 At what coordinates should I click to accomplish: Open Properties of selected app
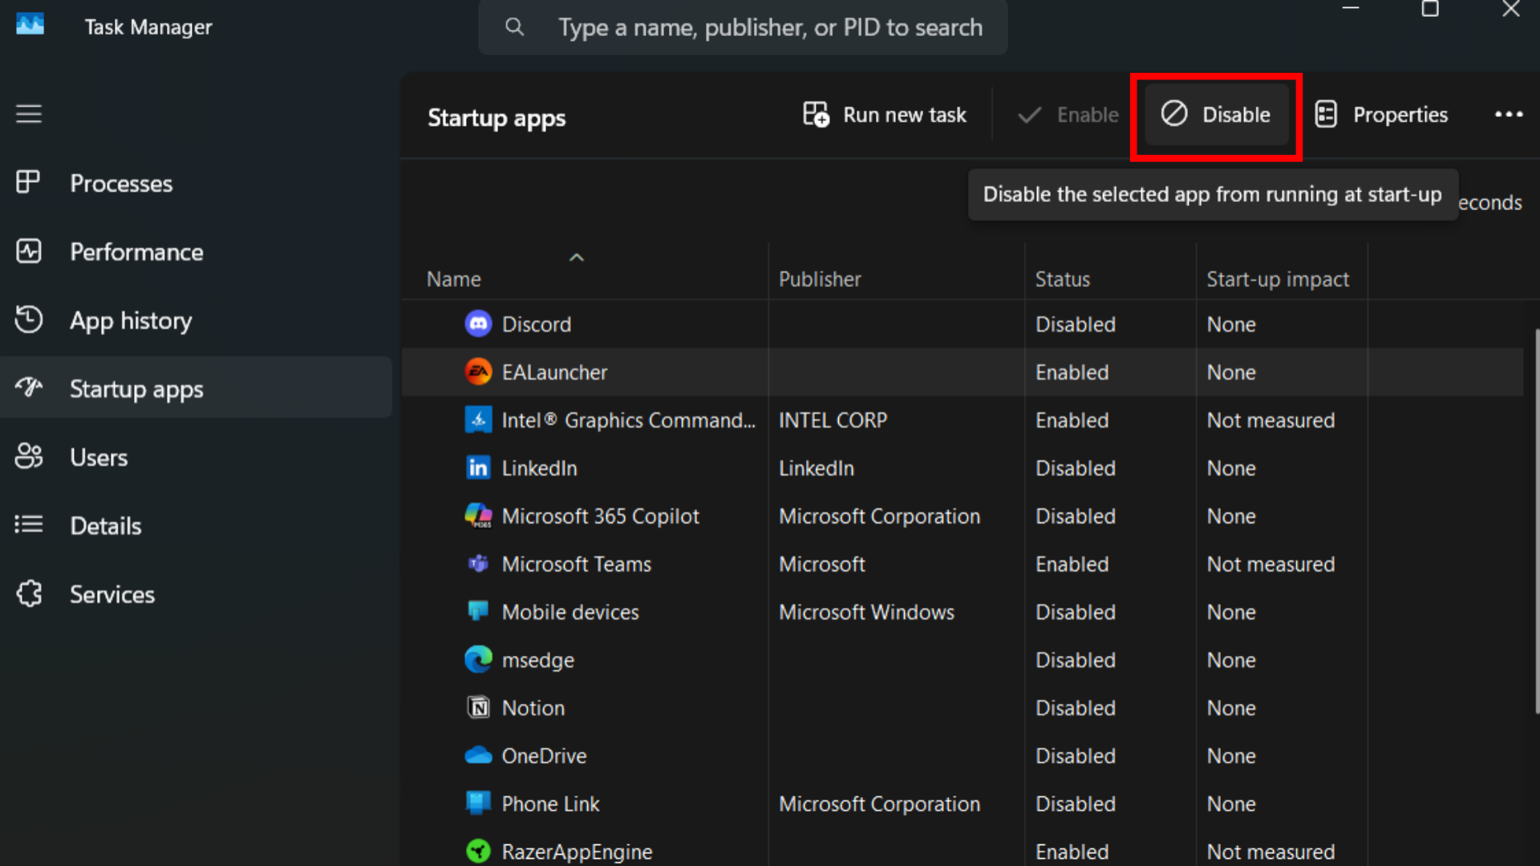[1382, 115]
